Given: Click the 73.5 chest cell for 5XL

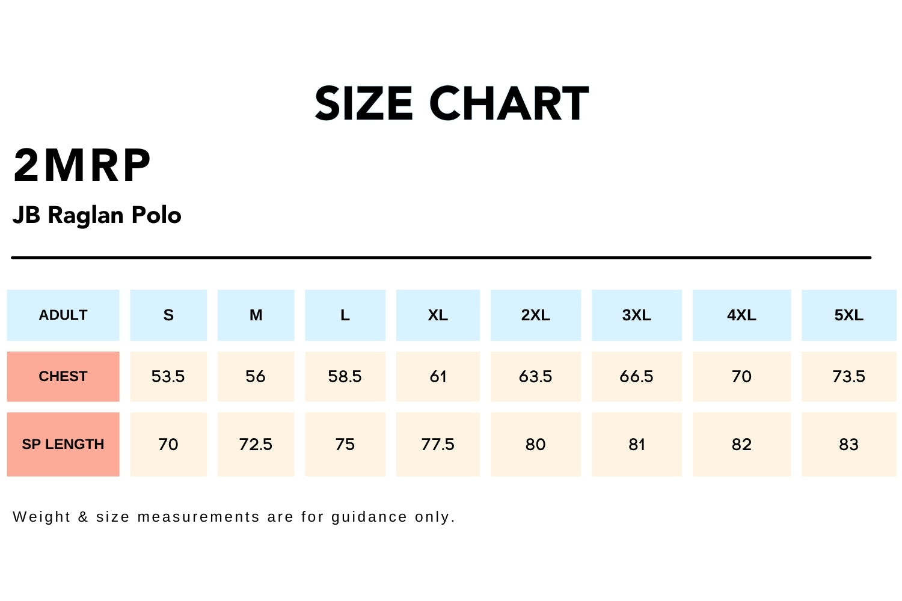Looking at the screenshot, I should [x=848, y=376].
